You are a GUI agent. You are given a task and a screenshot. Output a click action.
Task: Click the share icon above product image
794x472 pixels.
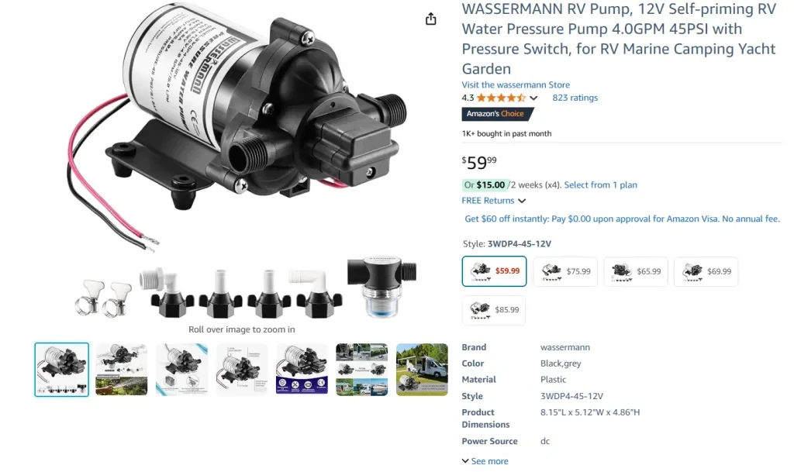430,19
